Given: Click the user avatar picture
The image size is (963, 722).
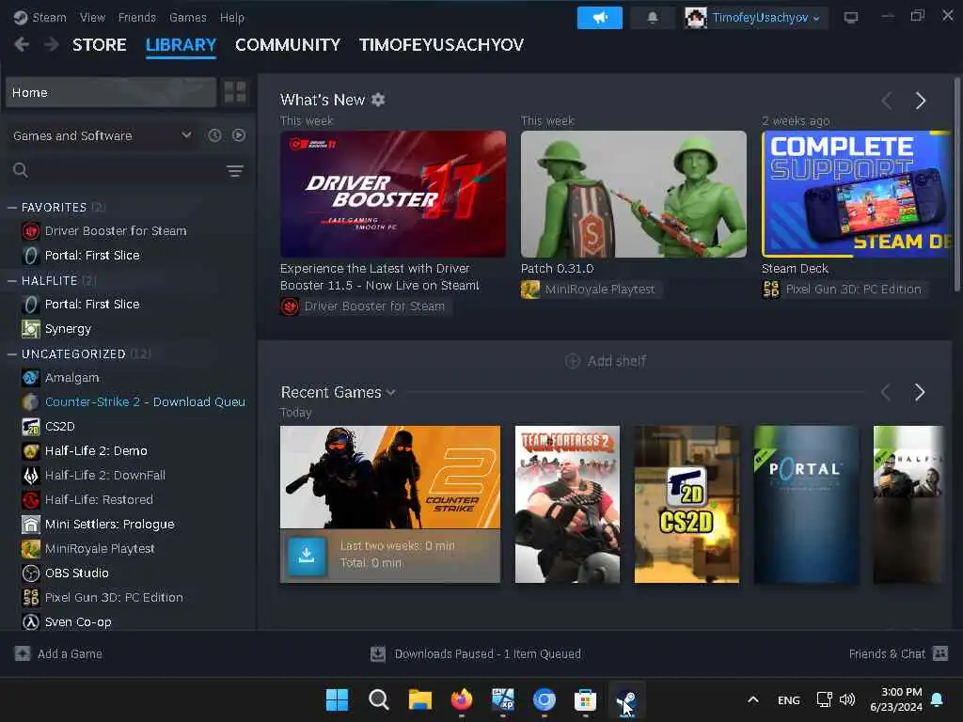Looking at the screenshot, I should click(x=696, y=18).
